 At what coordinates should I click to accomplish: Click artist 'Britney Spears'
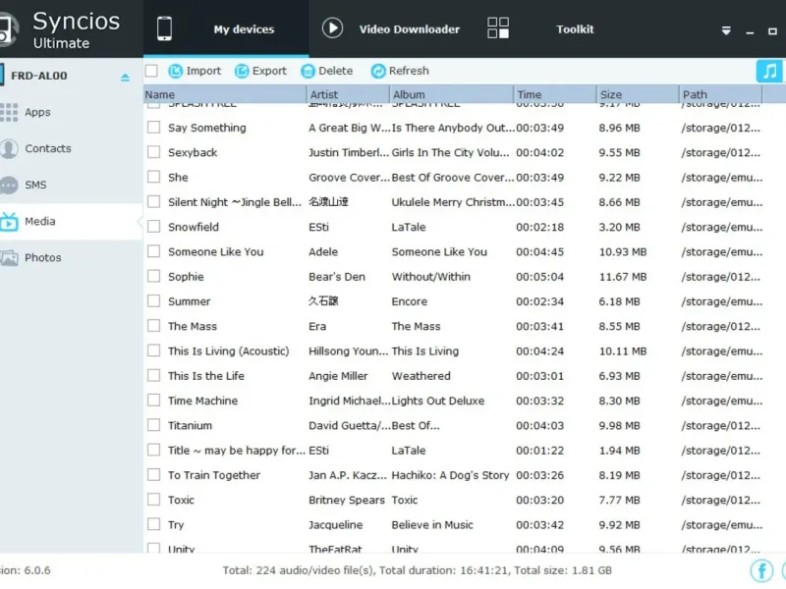pos(347,500)
